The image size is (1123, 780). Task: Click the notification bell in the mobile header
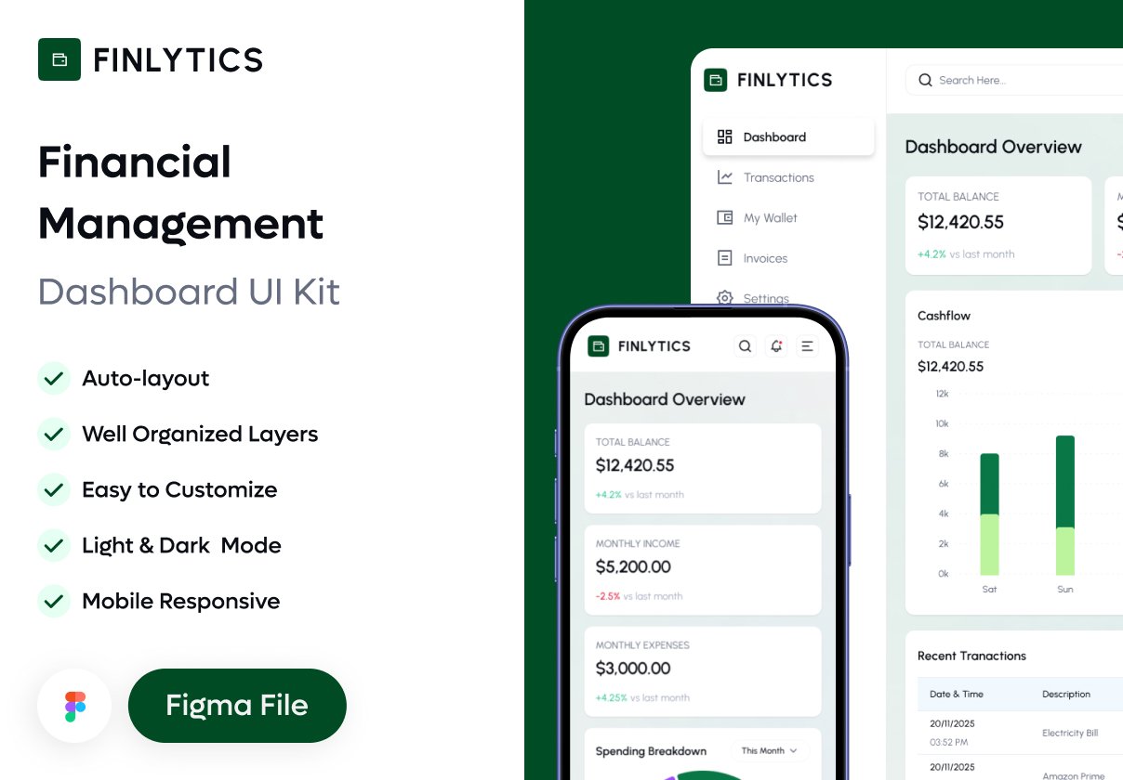[x=776, y=345]
